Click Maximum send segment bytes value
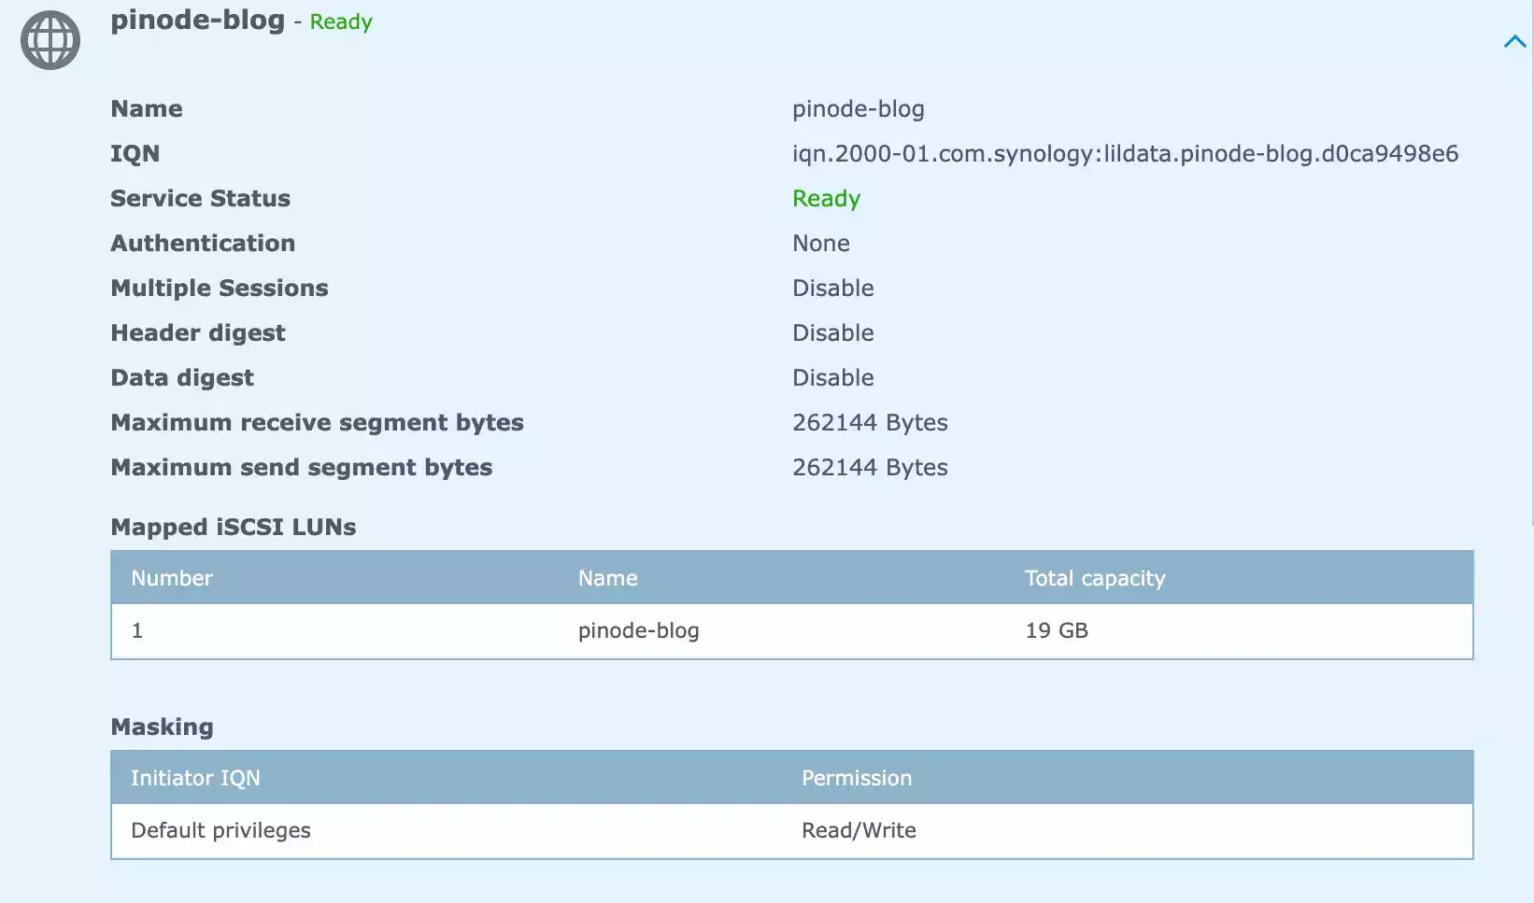This screenshot has height=903, width=1534. (x=869, y=467)
